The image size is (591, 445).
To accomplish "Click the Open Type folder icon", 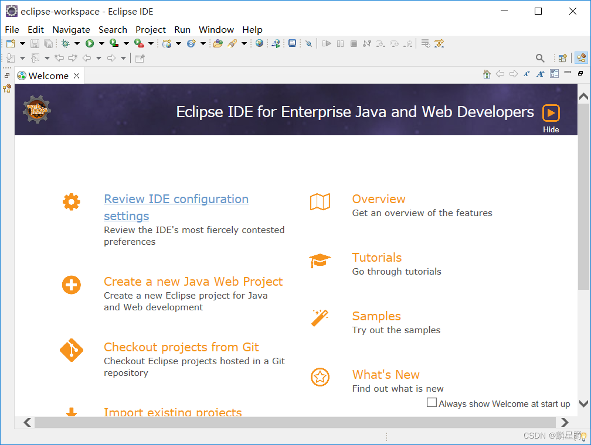I will (x=218, y=44).
